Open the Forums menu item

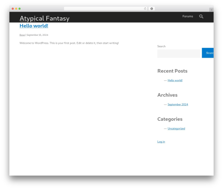pyautogui.click(x=188, y=16)
